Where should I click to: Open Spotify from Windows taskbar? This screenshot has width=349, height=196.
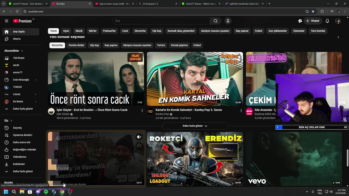(x=46, y=192)
